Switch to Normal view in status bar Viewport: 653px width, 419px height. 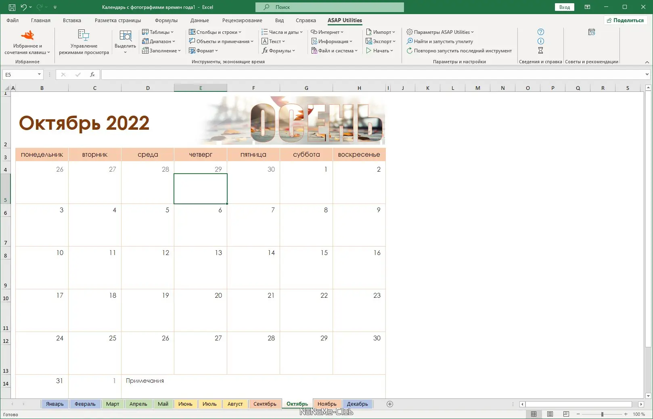tap(534, 414)
